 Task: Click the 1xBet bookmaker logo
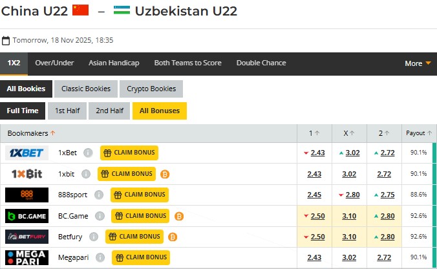point(27,153)
